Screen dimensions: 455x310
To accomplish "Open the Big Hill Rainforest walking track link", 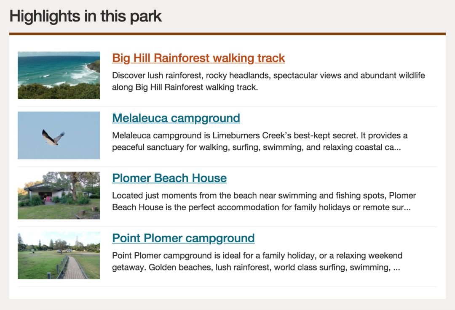I will [198, 58].
